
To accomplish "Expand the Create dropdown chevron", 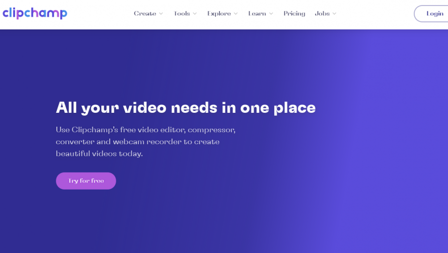I will pyautogui.click(x=161, y=13).
